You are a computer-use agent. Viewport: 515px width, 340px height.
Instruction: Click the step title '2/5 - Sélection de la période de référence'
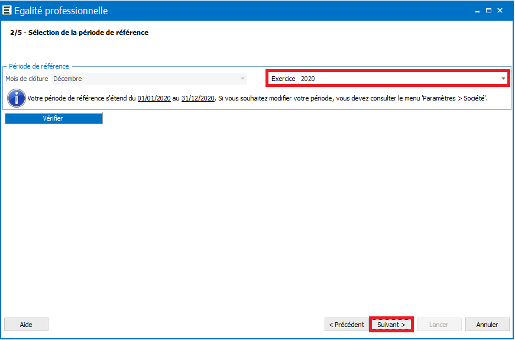tap(79, 33)
